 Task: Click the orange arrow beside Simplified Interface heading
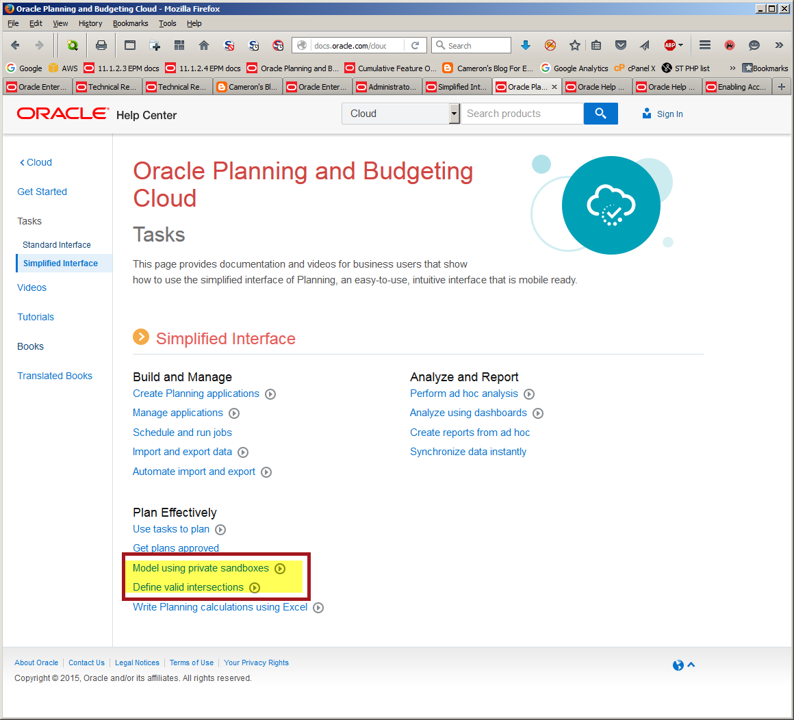coord(141,337)
